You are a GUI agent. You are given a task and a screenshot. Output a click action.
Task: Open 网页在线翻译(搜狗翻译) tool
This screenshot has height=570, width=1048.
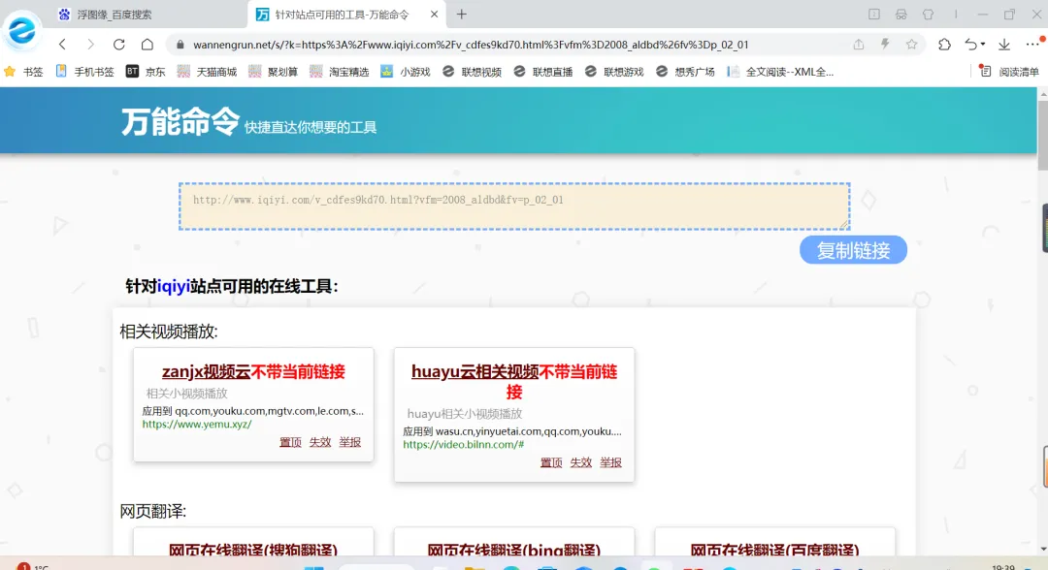tap(253, 550)
